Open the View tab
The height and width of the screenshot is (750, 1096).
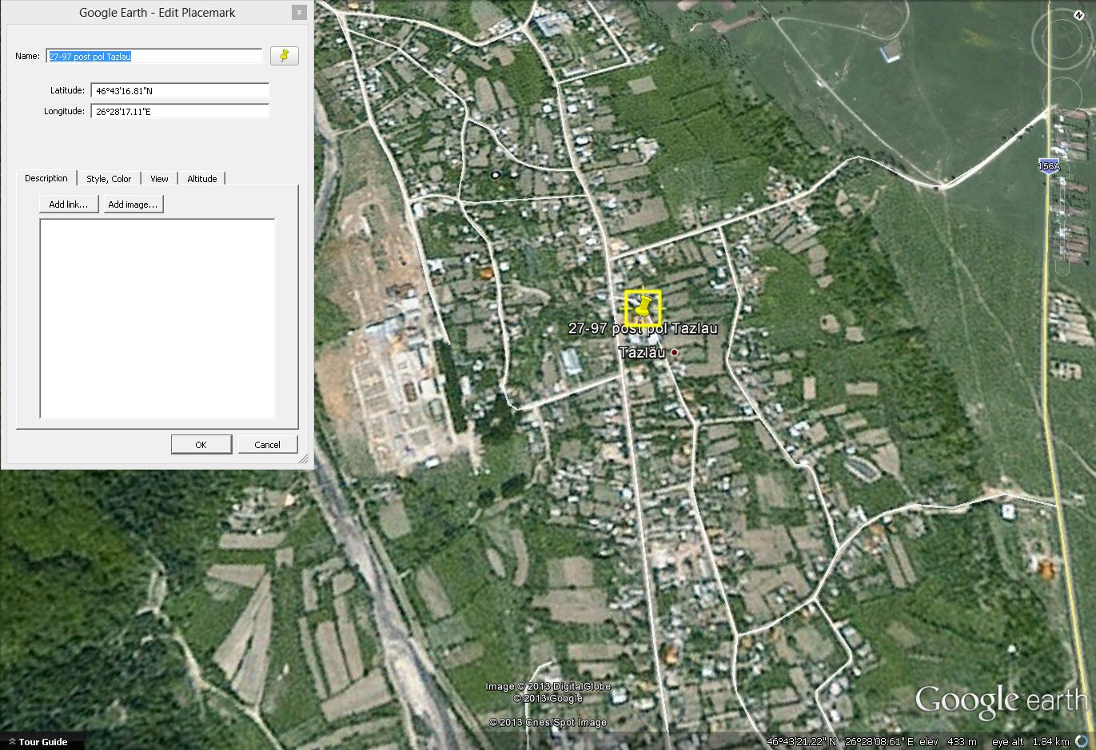point(159,179)
